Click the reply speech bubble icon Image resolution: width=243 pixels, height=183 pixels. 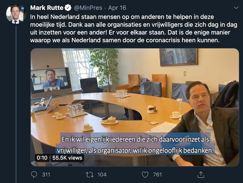(34, 175)
